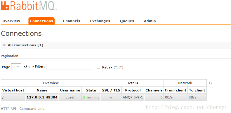The height and width of the screenshot is (113, 231).
Task: Open the Channels tab
Action: 72,21
